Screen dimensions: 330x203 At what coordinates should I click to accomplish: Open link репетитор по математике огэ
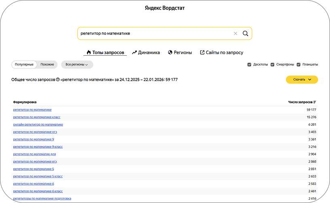(35, 132)
